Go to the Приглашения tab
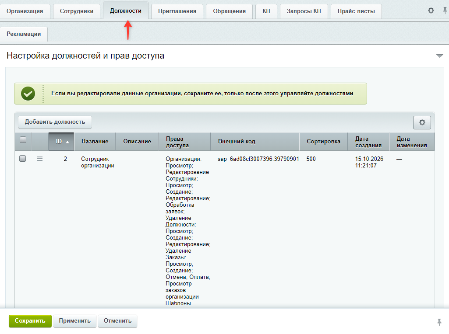The width and height of the screenshot is (449, 334). click(x=177, y=11)
